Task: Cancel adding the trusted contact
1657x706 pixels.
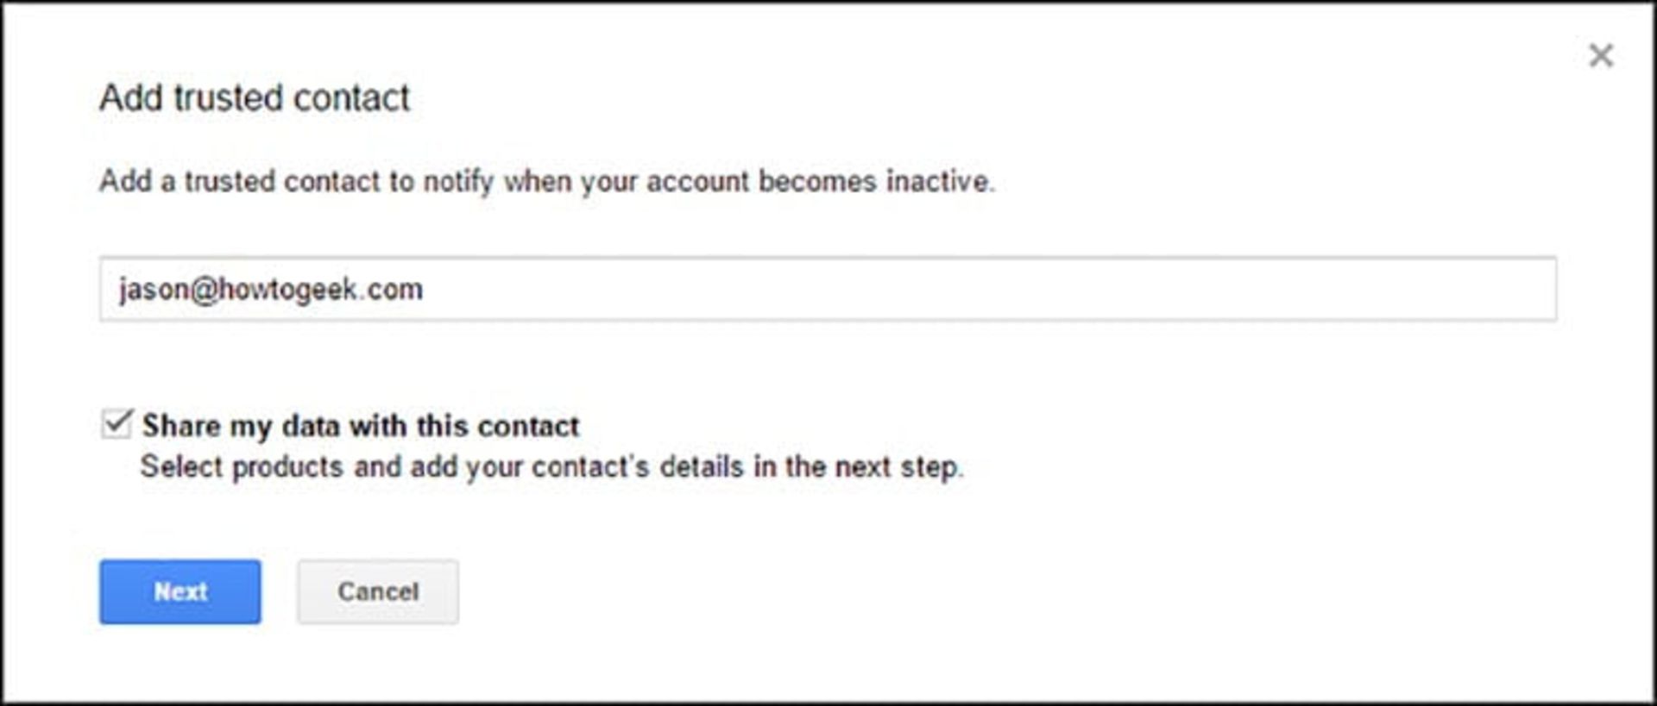Action: pyautogui.click(x=377, y=591)
